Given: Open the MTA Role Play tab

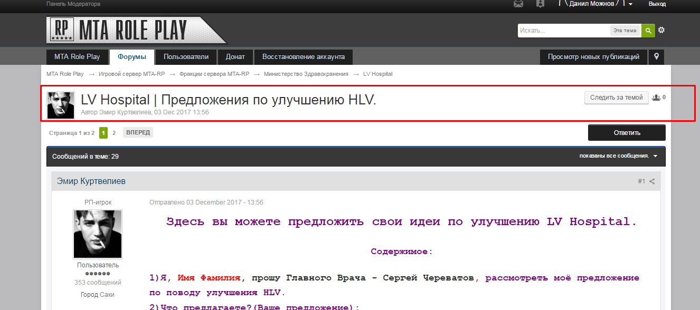Looking at the screenshot, I should pos(77,57).
